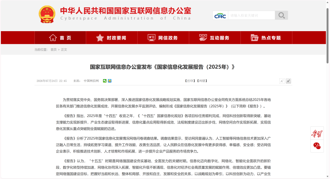The height and width of the screenshot is (179, 330).
Task: Click the paragraph starting 《报告》认为
Action: 163,167
